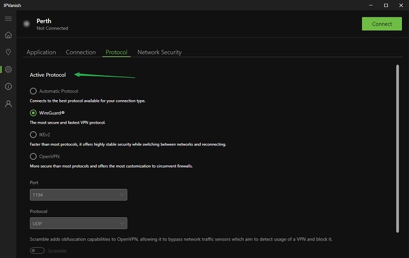Open the Info icon in the sidebar

click(8, 87)
